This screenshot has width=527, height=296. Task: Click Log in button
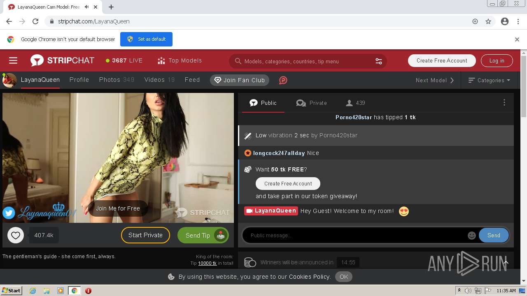(497, 60)
